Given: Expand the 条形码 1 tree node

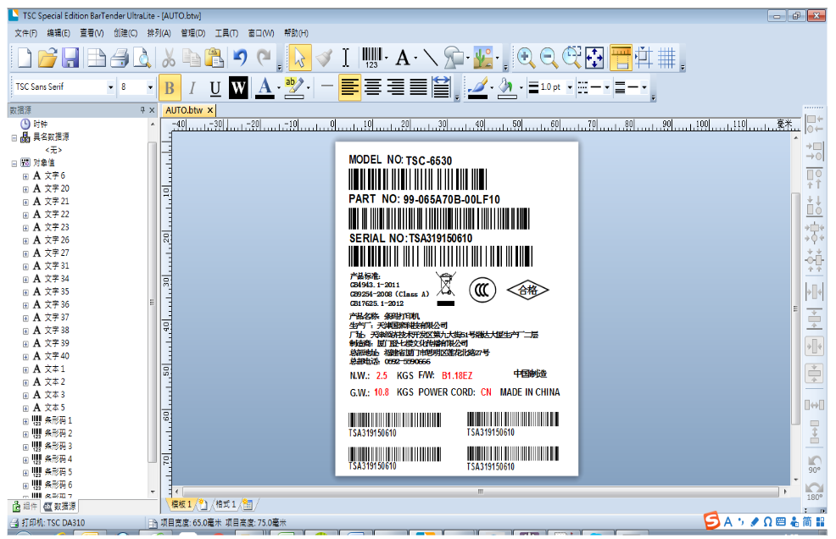Looking at the screenshot, I should click(25, 420).
